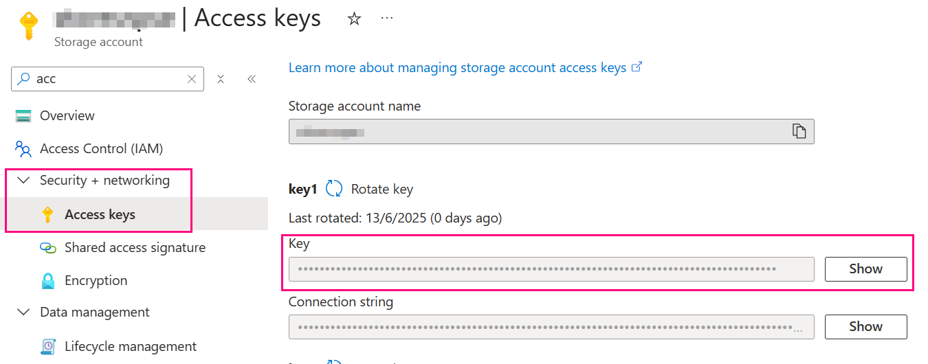Click the 'Access keys' page title
This screenshot has height=364, width=928.
pyautogui.click(x=258, y=17)
